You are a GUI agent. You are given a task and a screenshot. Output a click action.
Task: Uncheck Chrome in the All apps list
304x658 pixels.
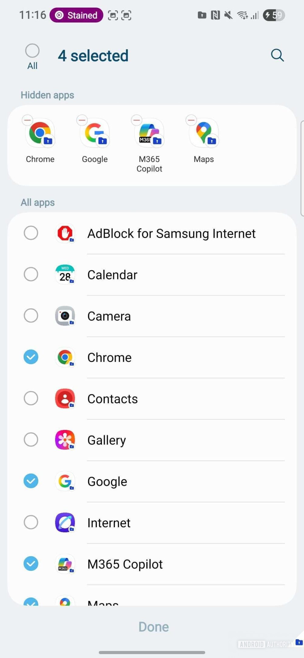click(31, 357)
